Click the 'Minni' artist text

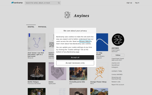pos(92,84)
